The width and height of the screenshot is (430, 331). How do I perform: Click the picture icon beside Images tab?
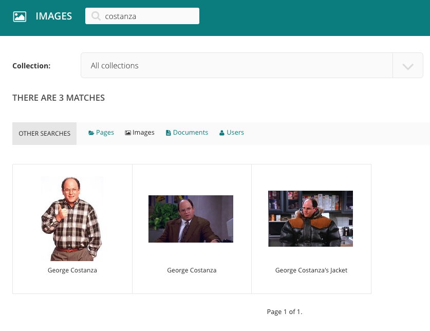[x=128, y=133]
